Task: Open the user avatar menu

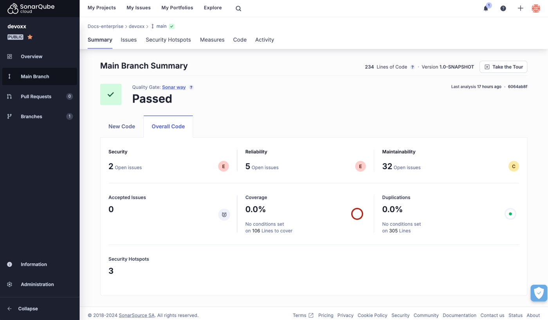Action: click(536, 8)
